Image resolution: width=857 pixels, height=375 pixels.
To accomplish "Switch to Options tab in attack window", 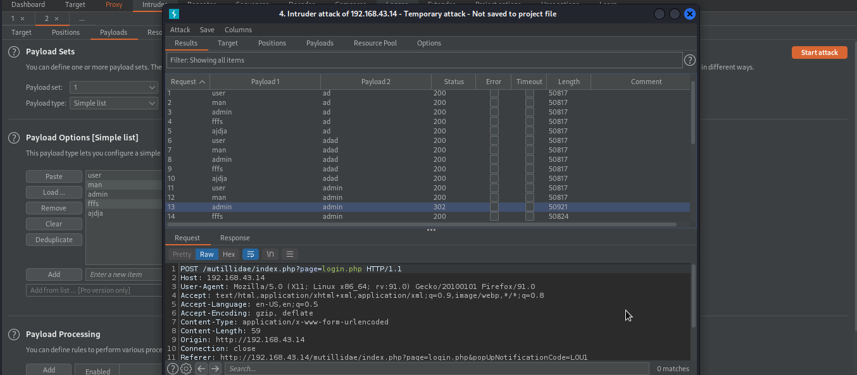I will click(x=429, y=43).
